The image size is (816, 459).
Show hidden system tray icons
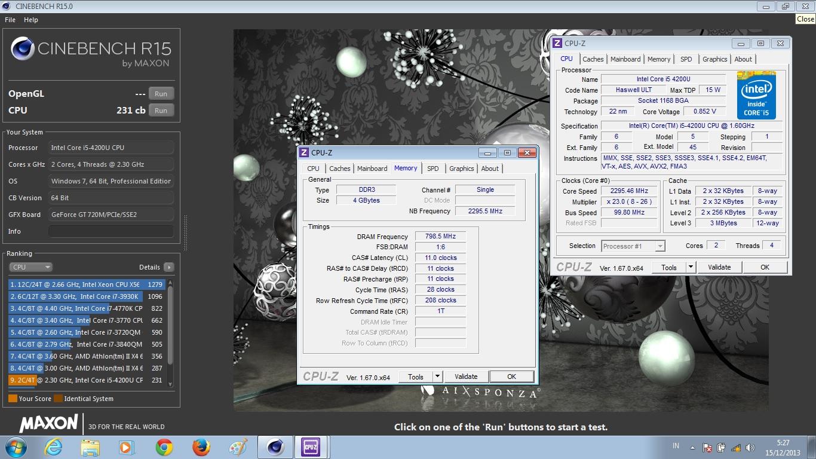[693, 447]
